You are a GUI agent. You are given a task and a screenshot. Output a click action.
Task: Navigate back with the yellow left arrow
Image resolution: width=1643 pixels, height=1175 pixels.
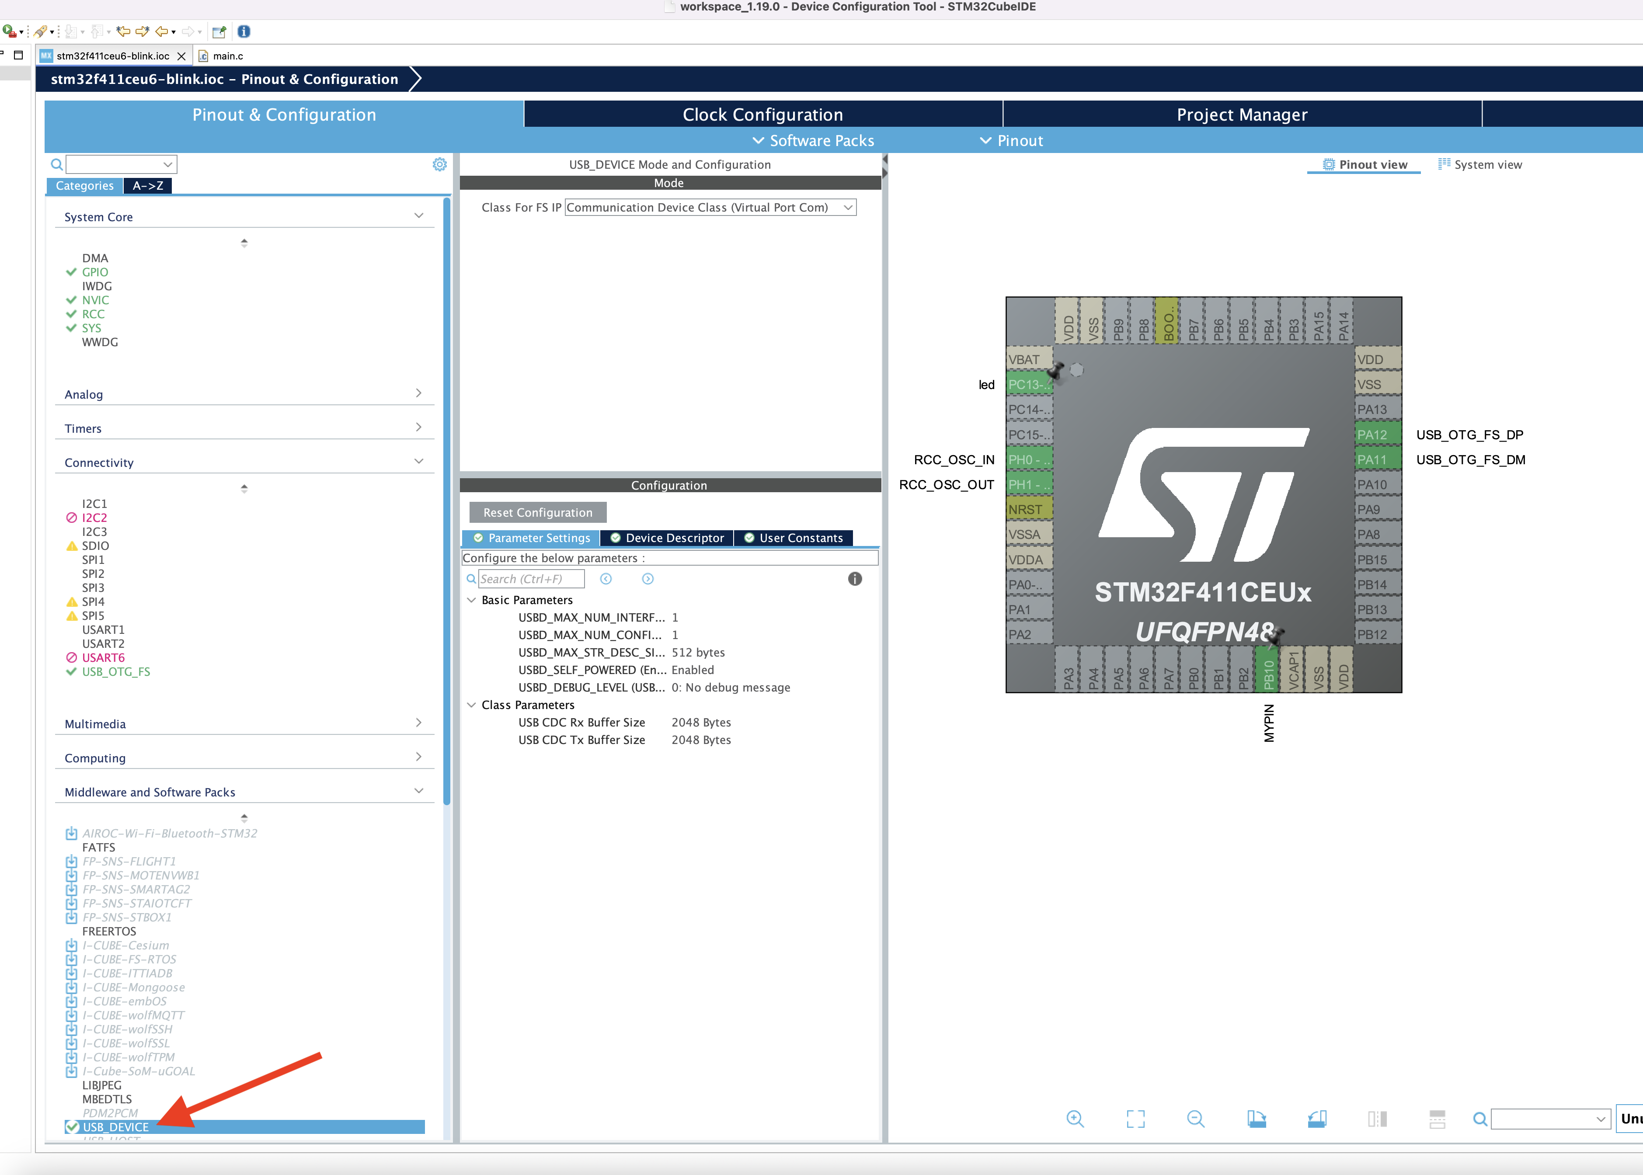click(162, 31)
